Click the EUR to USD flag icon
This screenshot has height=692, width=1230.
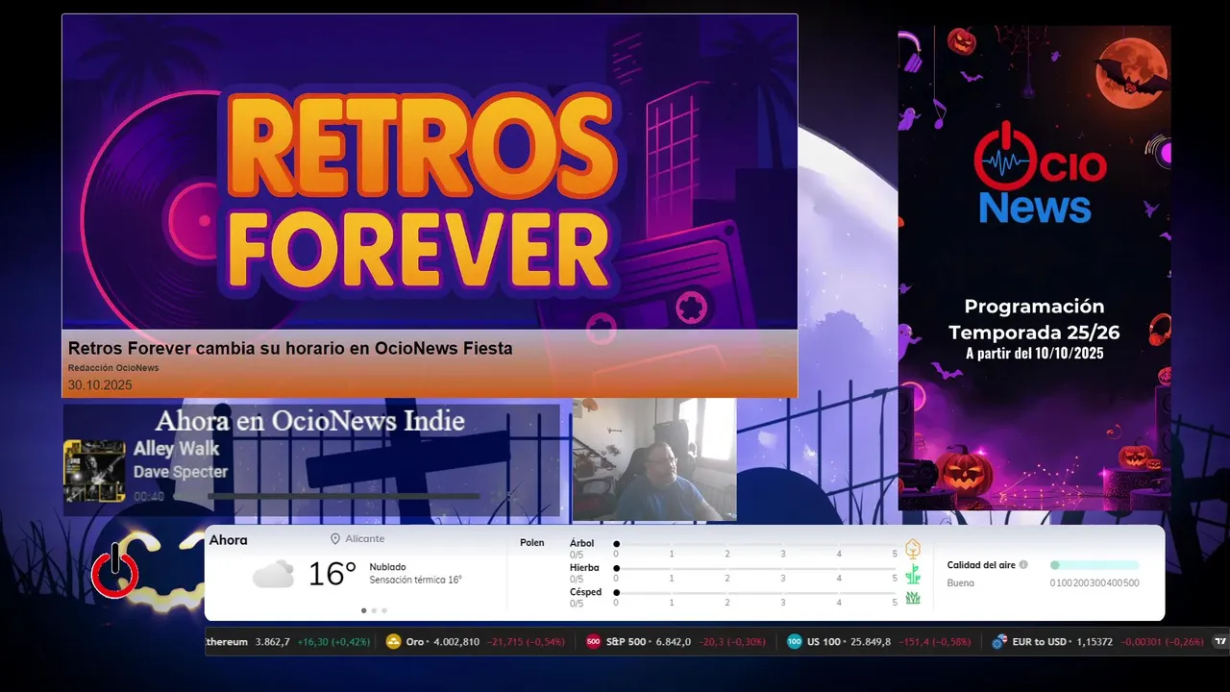pos(999,642)
